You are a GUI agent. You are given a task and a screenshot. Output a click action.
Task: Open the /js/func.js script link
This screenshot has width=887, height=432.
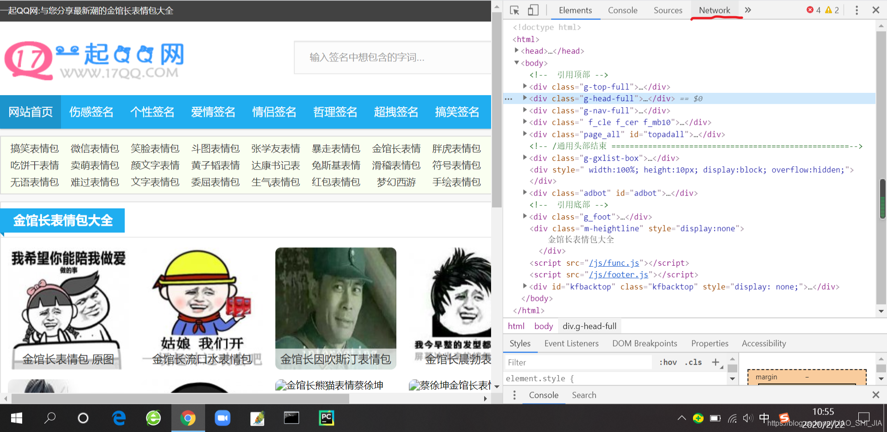click(614, 262)
